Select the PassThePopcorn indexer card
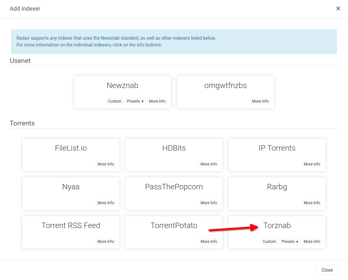Screen dimensions: 348x280 [x=174, y=194]
